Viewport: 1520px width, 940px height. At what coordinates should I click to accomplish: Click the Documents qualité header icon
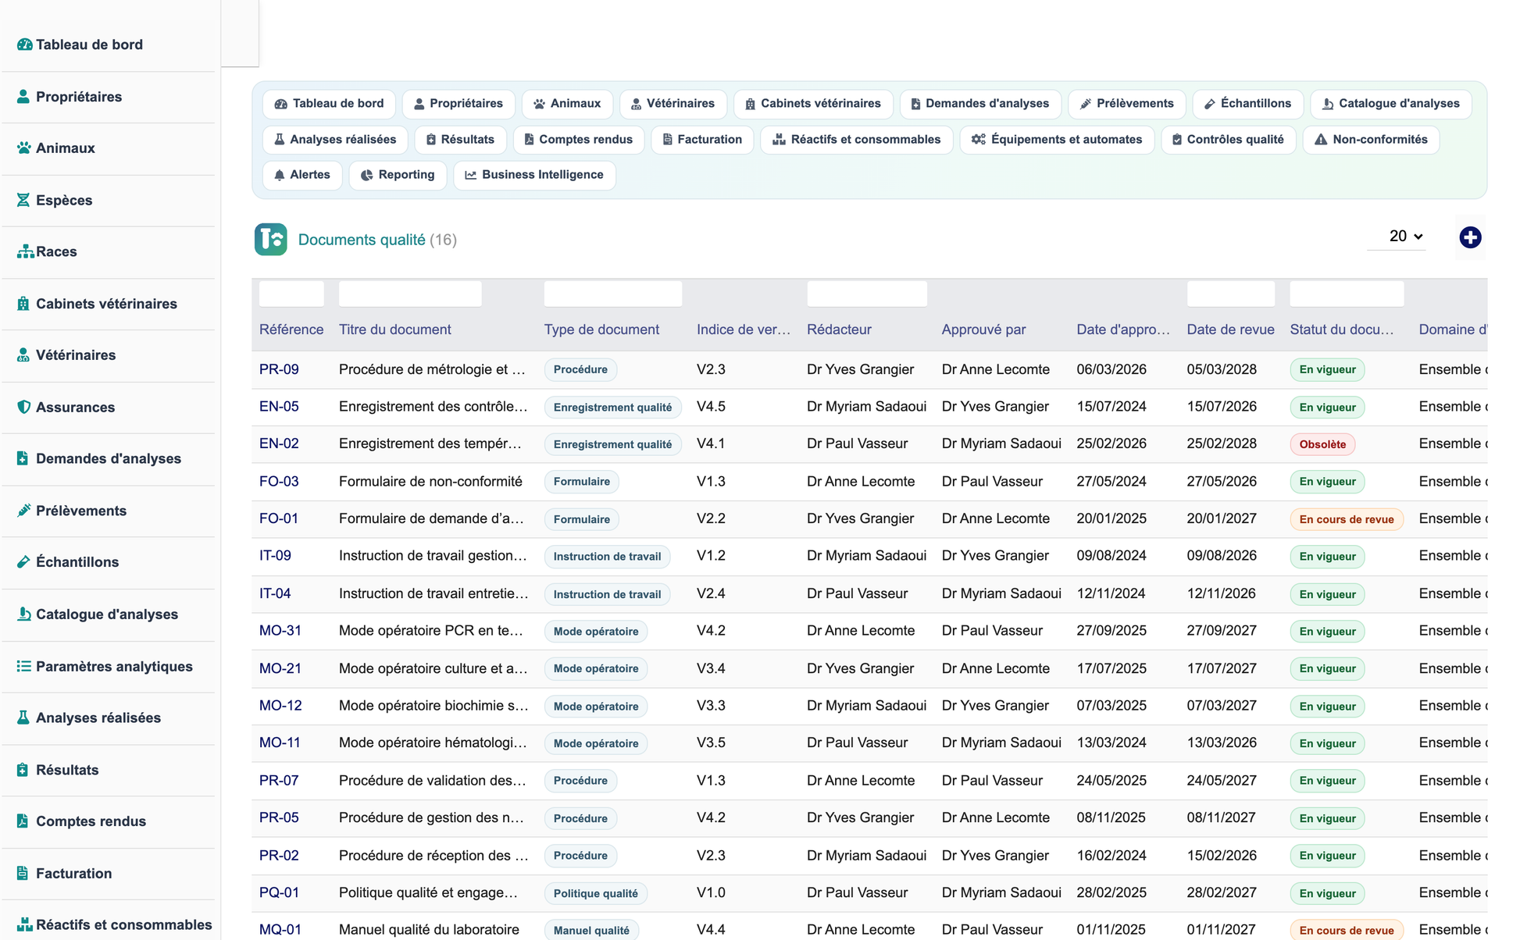click(271, 240)
